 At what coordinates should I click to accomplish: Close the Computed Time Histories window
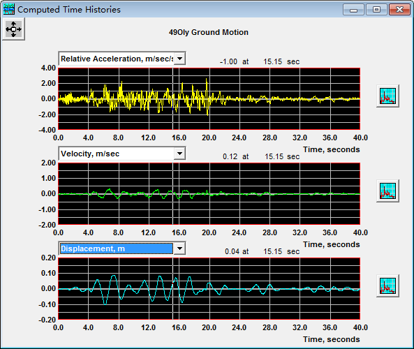click(399, 10)
